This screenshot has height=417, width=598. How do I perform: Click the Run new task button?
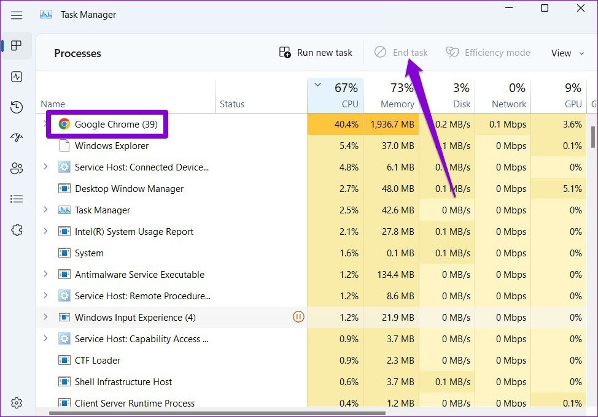(316, 53)
